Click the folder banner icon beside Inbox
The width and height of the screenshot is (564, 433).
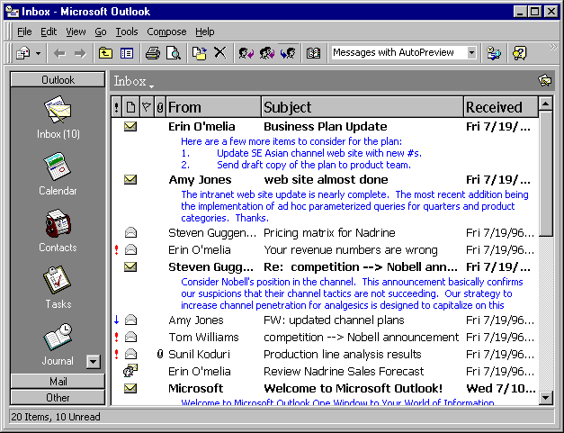coord(544,80)
